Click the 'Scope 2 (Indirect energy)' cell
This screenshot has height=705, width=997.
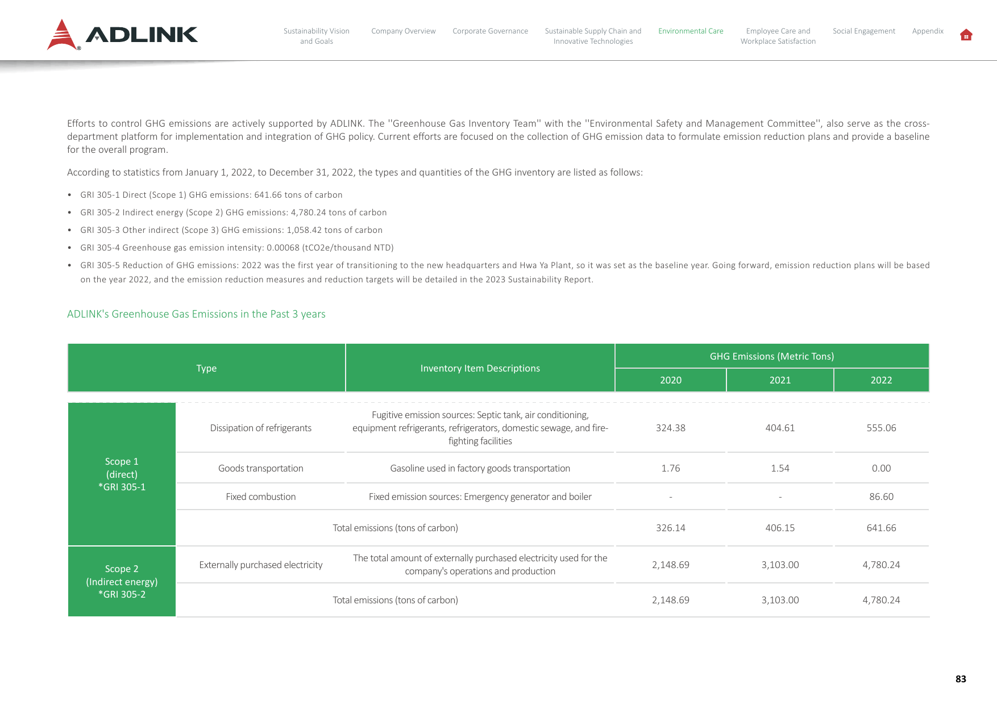[x=122, y=582]
